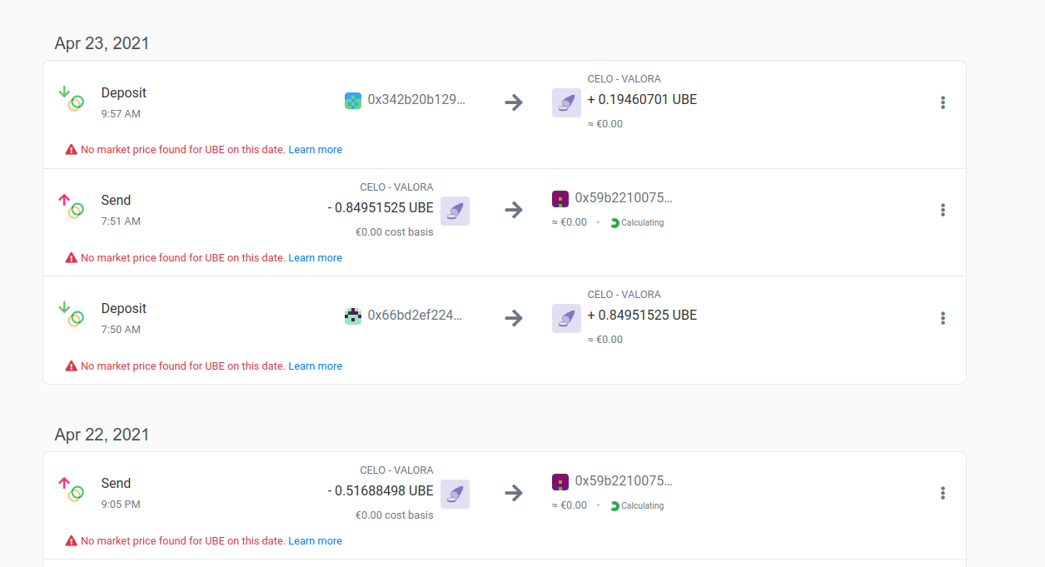Image resolution: width=1045 pixels, height=567 pixels.
Task: Open three-dot menu for 7:50 AM deposit
Action: 943,318
